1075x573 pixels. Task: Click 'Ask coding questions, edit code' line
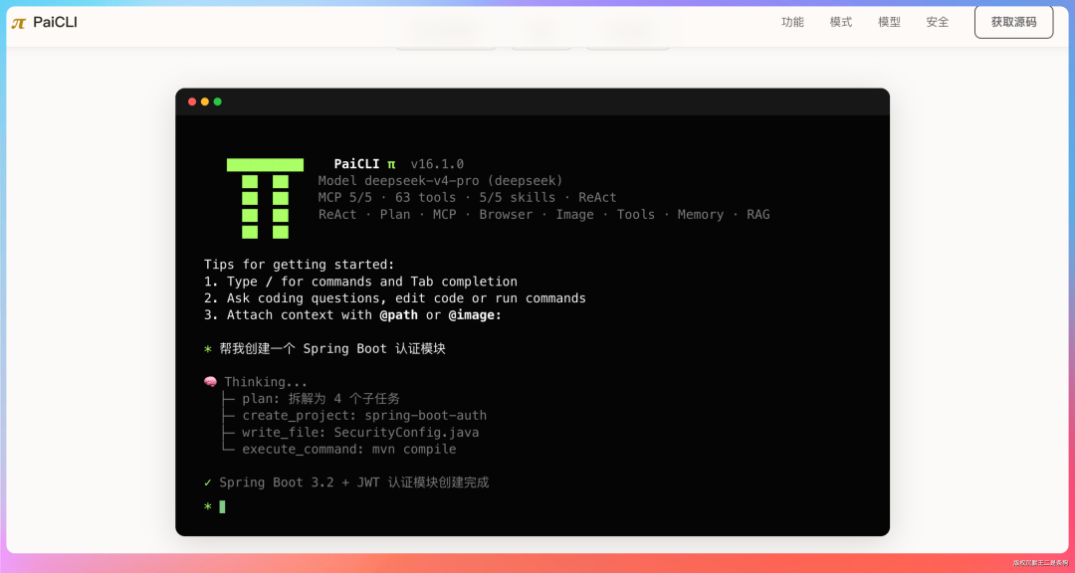tap(395, 298)
